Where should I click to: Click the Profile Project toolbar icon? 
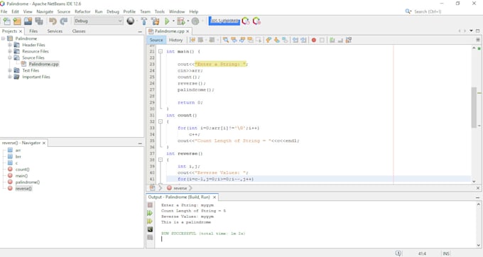[195, 21]
